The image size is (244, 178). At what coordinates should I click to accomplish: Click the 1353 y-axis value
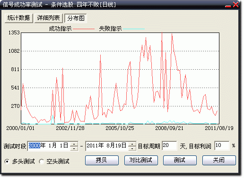click(14, 32)
